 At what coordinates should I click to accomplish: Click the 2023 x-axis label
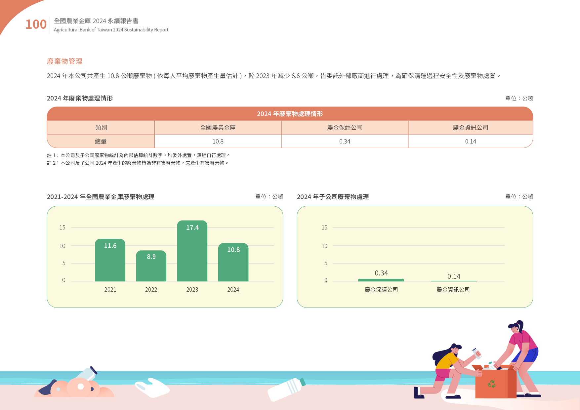192,290
